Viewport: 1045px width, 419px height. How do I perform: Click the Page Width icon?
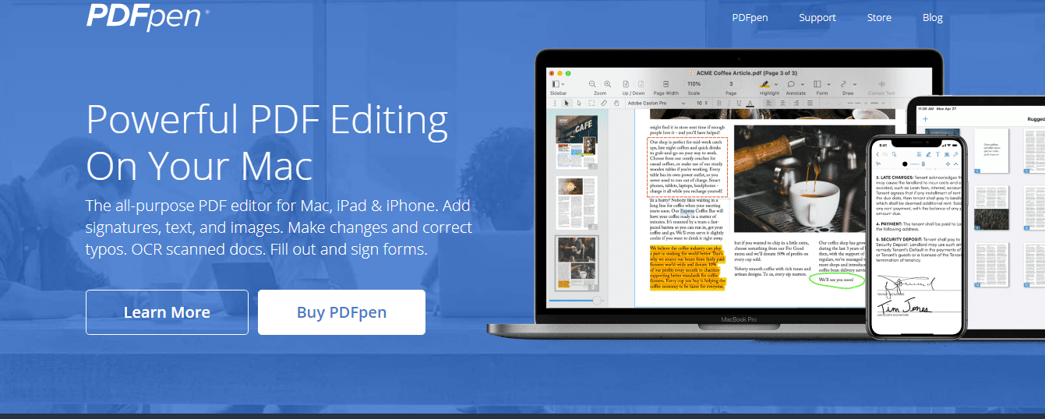point(665,83)
